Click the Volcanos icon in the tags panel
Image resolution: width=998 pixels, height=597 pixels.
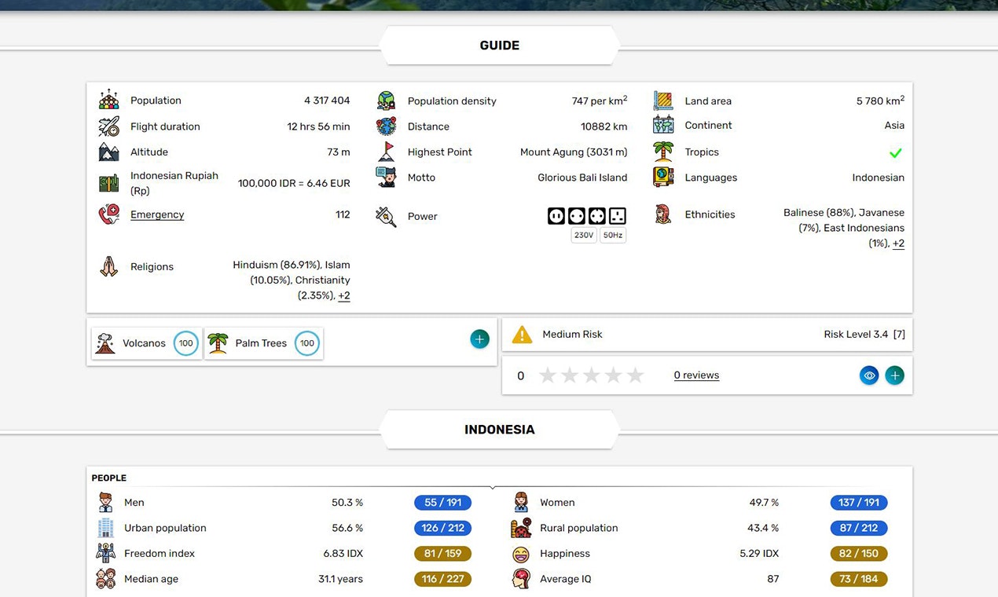pos(105,342)
